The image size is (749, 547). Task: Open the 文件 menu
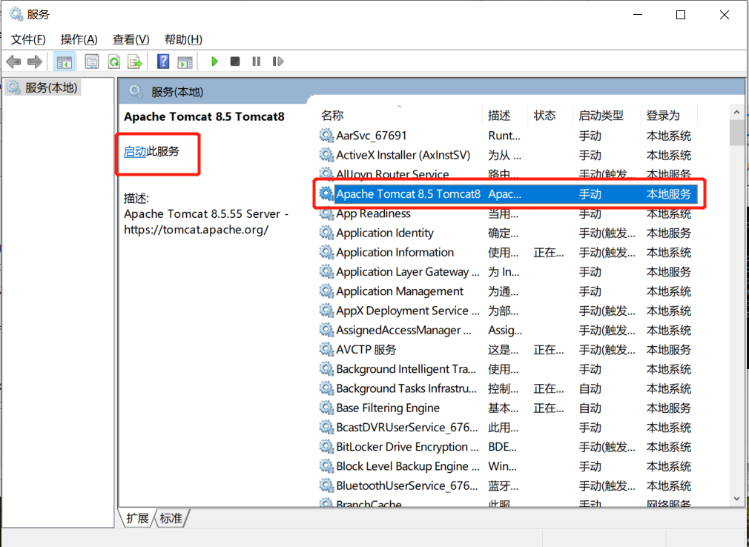[x=28, y=39]
